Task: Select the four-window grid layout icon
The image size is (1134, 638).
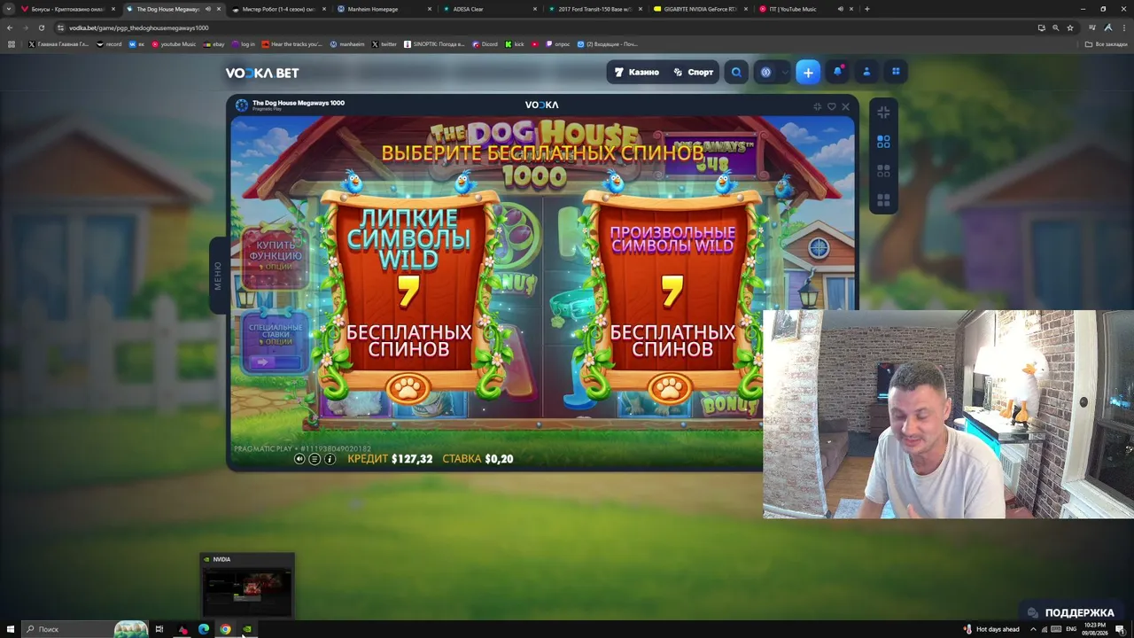Action: point(883,200)
